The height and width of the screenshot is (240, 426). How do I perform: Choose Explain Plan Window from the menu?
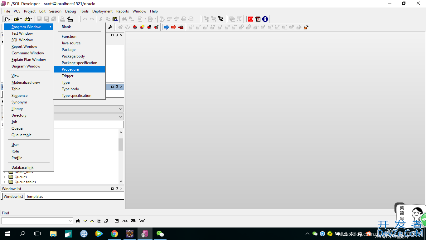point(29,60)
